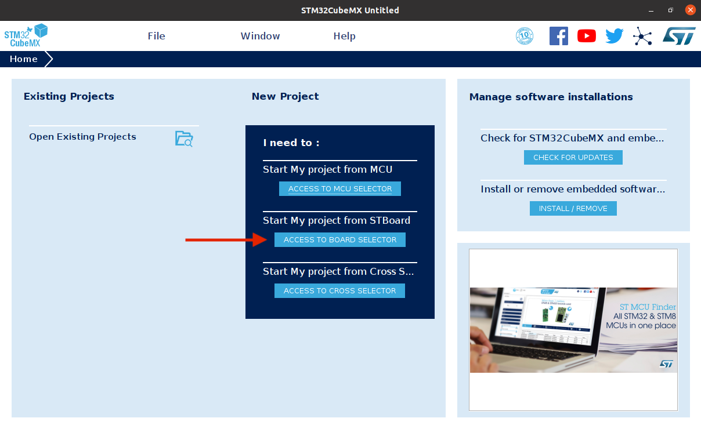Click INSTALL / REMOVE embedded software

(573, 208)
